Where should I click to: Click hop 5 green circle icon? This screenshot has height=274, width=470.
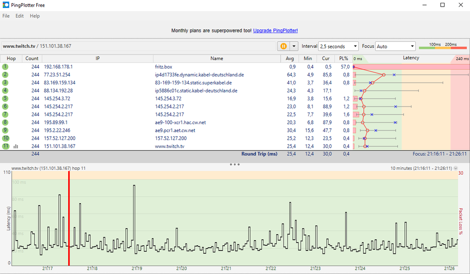coord(6,99)
